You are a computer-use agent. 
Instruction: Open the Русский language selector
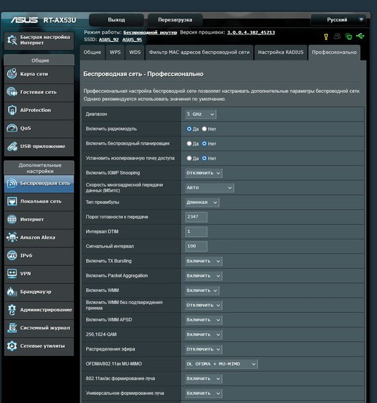click(338, 20)
